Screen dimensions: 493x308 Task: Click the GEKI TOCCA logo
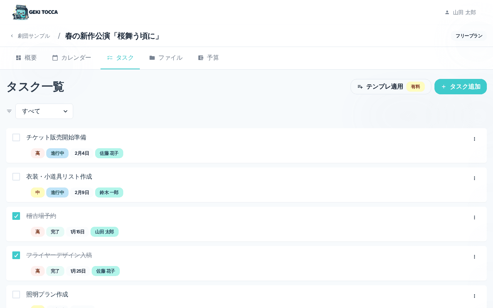[35, 12]
